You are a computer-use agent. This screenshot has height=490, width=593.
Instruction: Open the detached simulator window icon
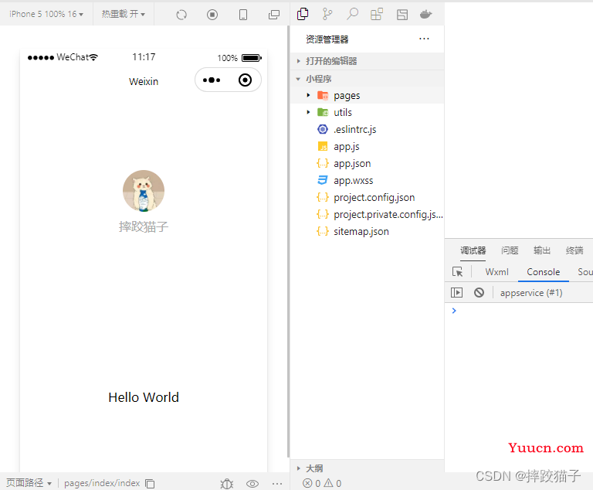point(274,15)
